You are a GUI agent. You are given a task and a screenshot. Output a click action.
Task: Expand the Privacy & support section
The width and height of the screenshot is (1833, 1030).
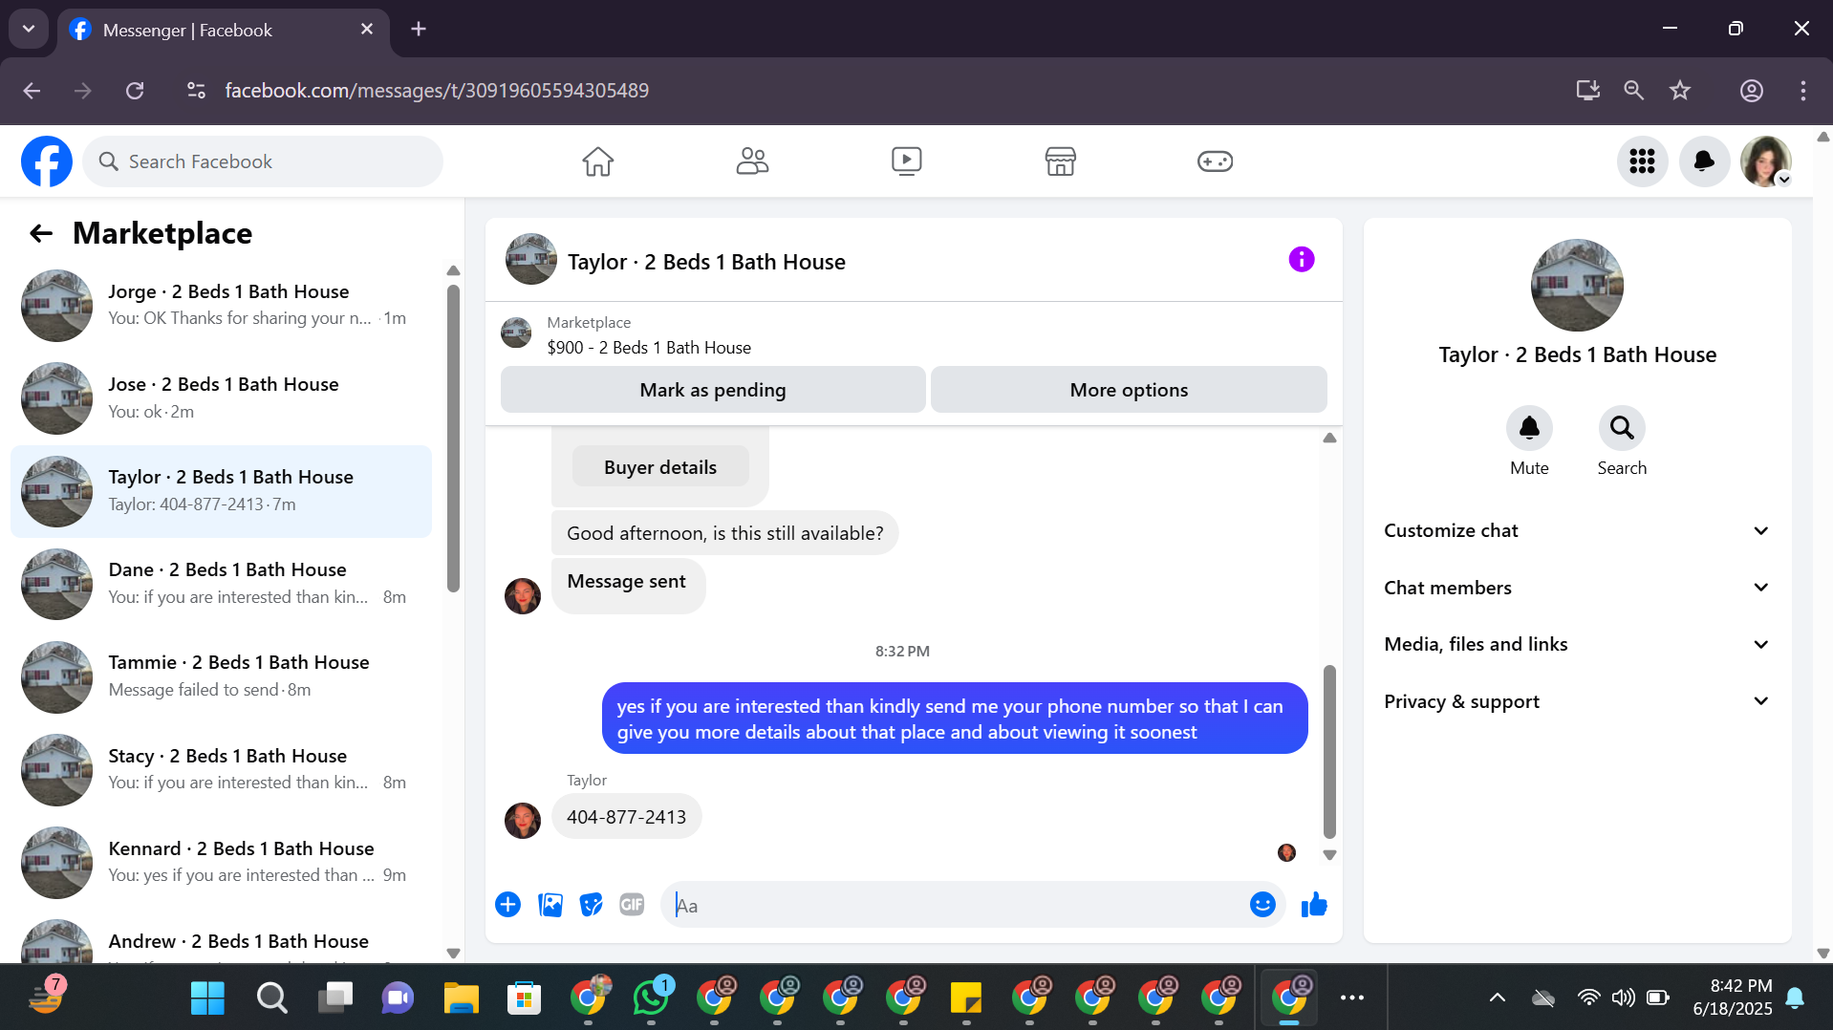[1577, 701]
